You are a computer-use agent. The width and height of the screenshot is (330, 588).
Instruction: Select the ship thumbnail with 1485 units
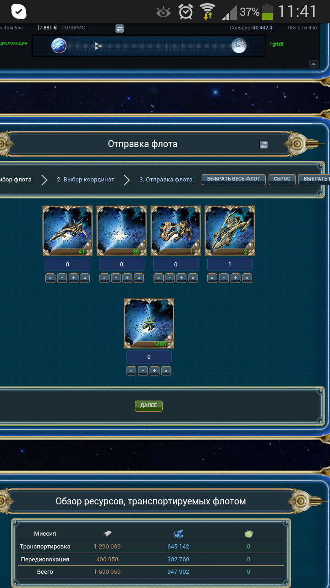point(149,323)
